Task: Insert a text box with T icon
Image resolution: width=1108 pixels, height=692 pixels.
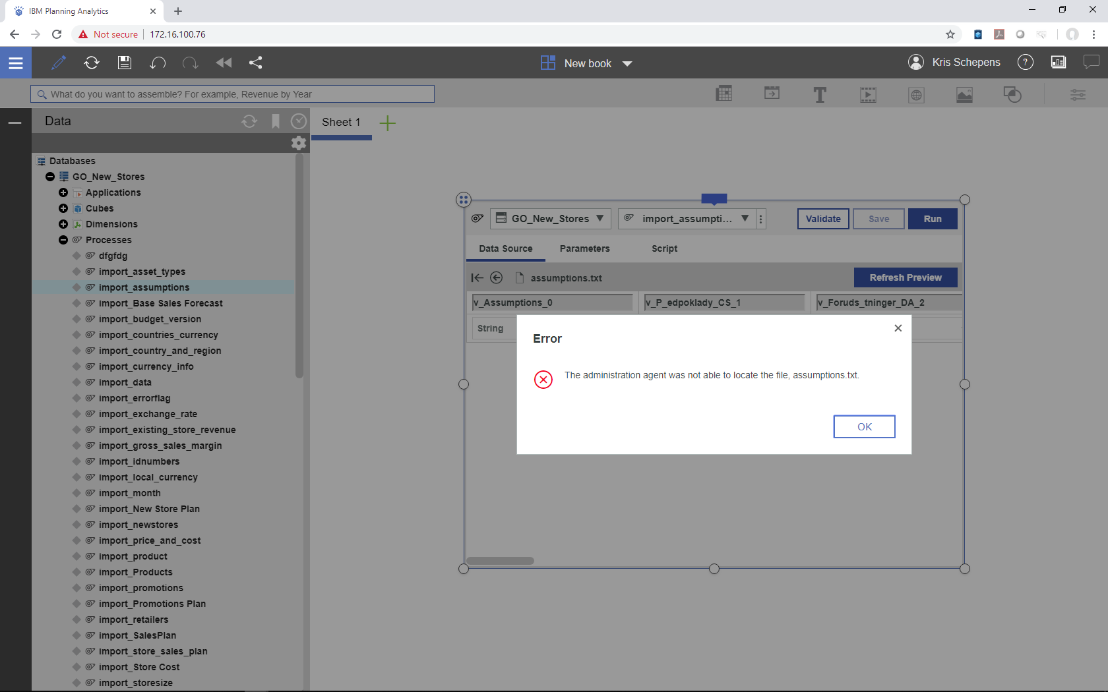Action: [x=820, y=95]
